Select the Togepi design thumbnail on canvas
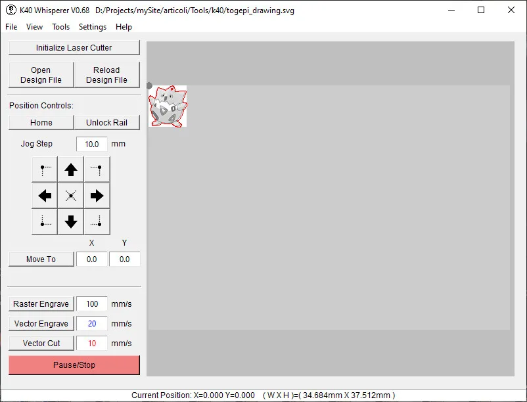Screen dimensions: 527x402 click(x=168, y=106)
